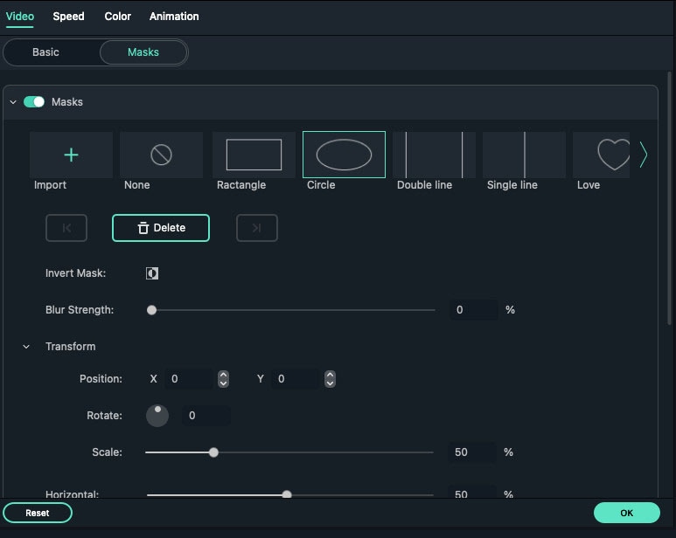Image resolution: width=676 pixels, height=538 pixels.
Task: Click the Scale percent value field
Action: (471, 452)
